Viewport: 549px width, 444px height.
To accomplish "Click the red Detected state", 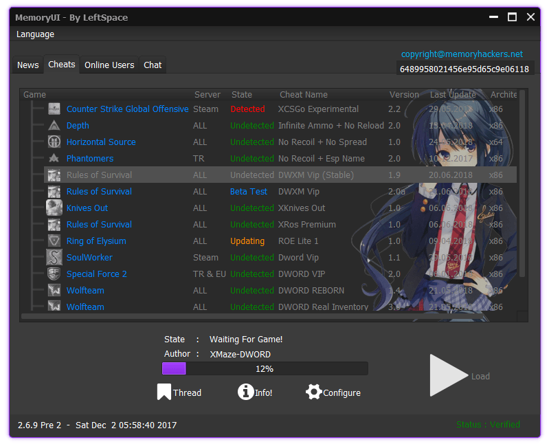I will [x=247, y=109].
